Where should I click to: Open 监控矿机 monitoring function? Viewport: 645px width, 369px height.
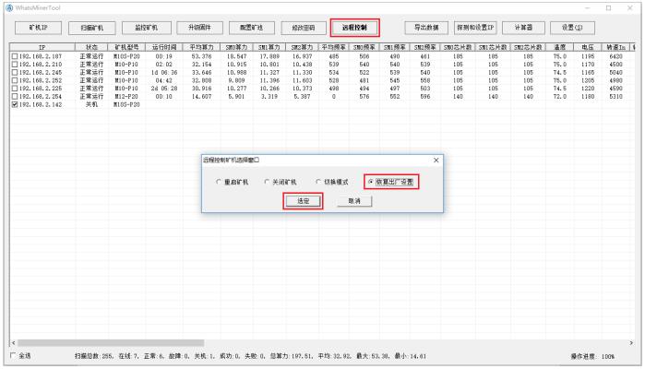(x=146, y=28)
